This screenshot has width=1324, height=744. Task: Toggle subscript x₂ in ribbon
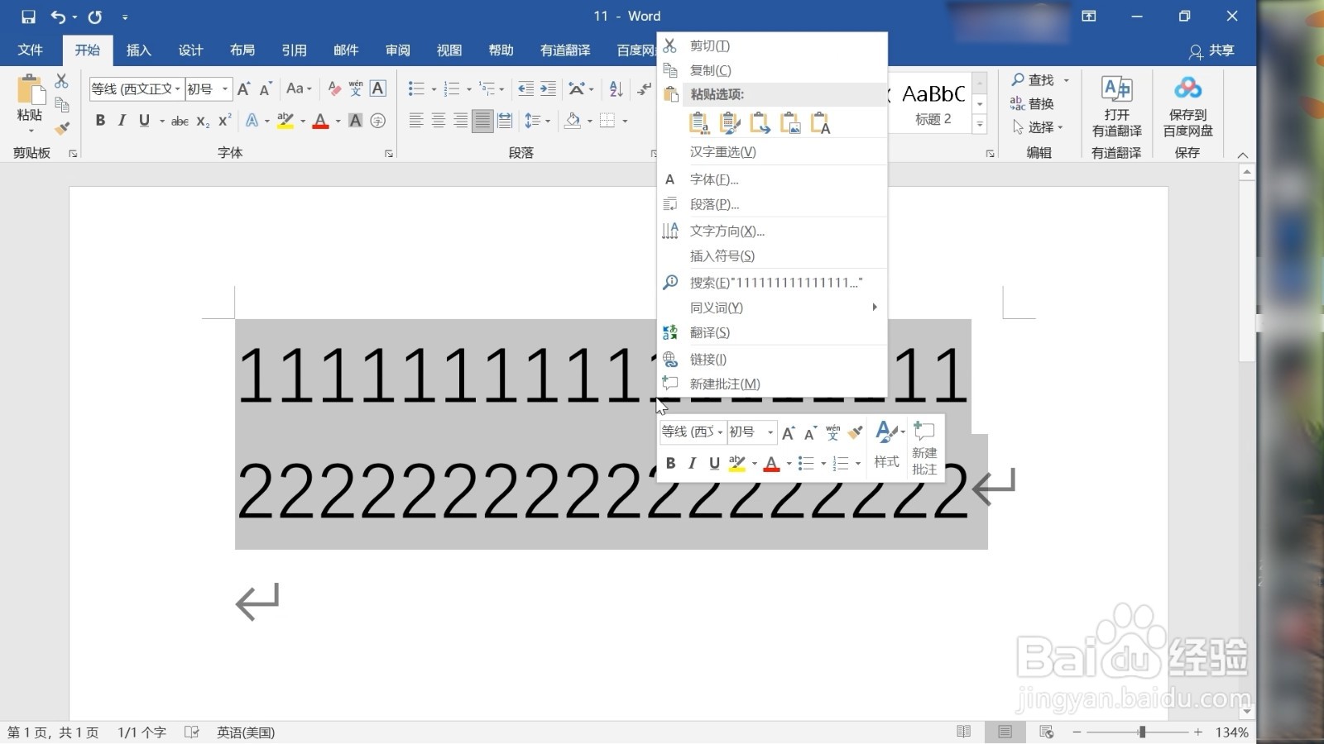(x=203, y=121)
